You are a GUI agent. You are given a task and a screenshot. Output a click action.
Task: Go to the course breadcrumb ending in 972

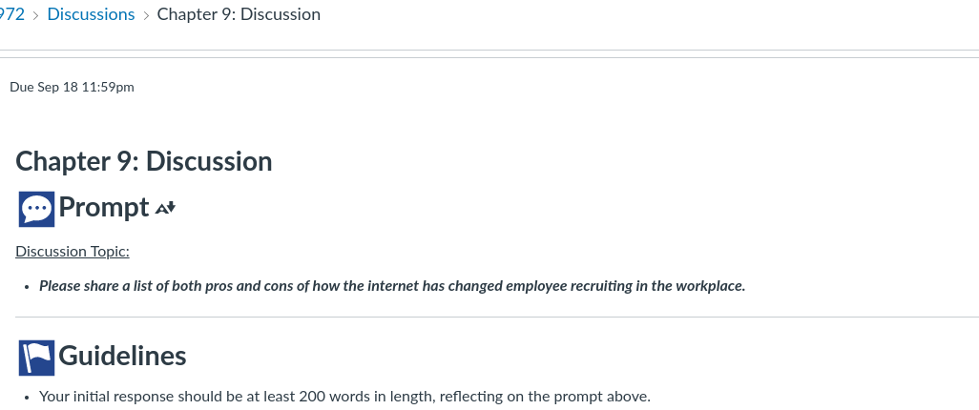pos(11,14)
